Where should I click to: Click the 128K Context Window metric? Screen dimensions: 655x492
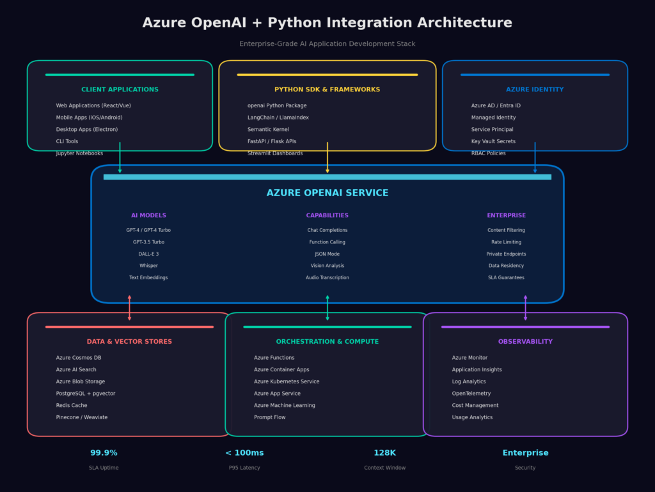tap(384, 453)
